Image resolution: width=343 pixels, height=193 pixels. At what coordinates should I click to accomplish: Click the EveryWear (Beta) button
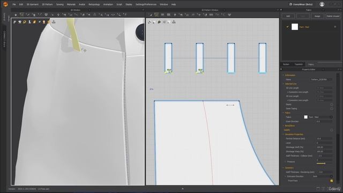[301, 4]
